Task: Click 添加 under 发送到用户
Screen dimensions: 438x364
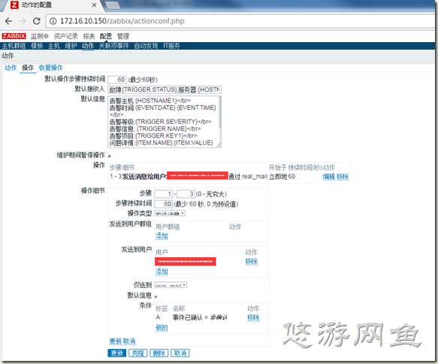Action: coord(162,271)
